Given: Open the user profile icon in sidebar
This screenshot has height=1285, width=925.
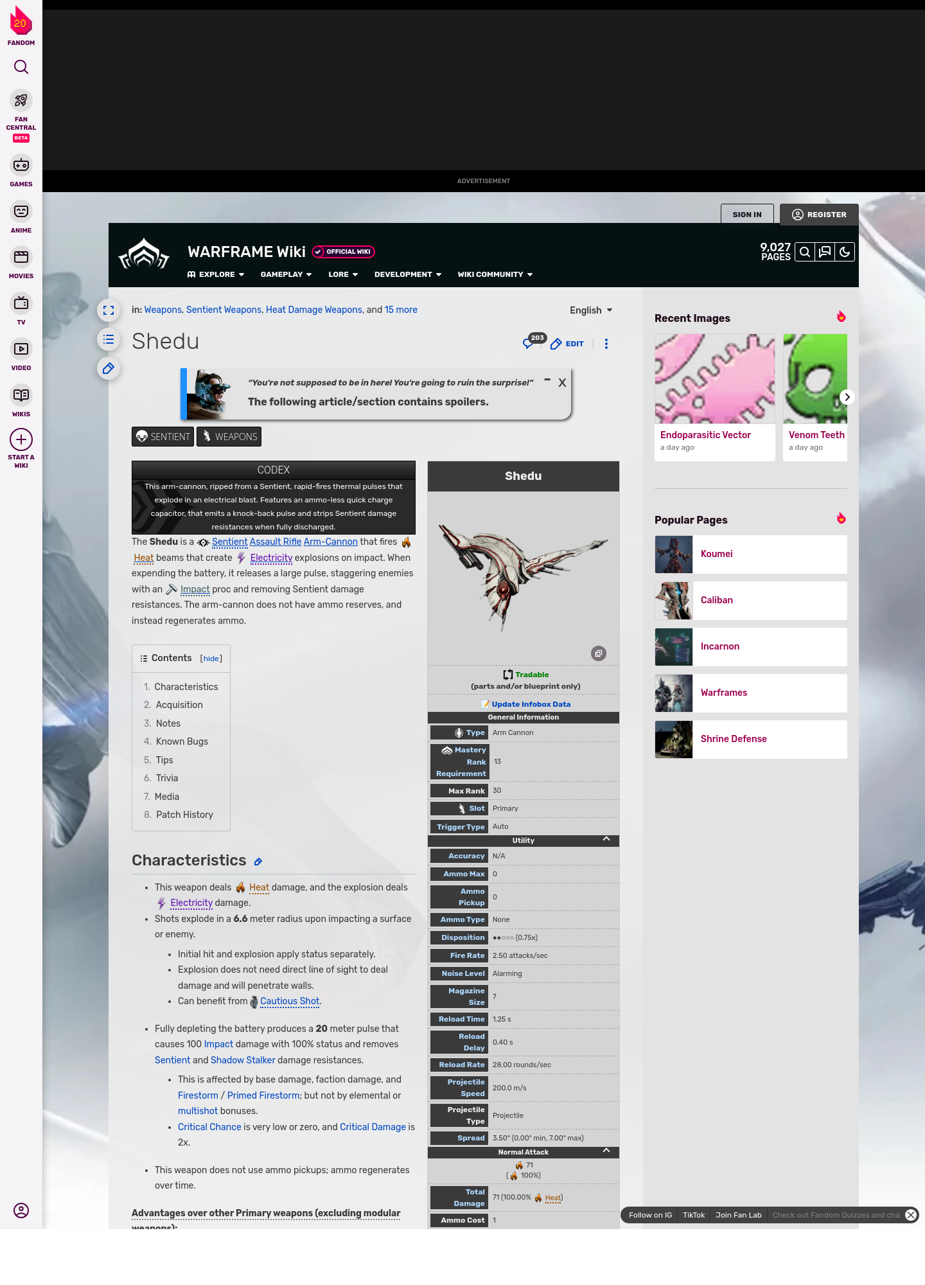Looking at the screenshot, I should 21,1210.
